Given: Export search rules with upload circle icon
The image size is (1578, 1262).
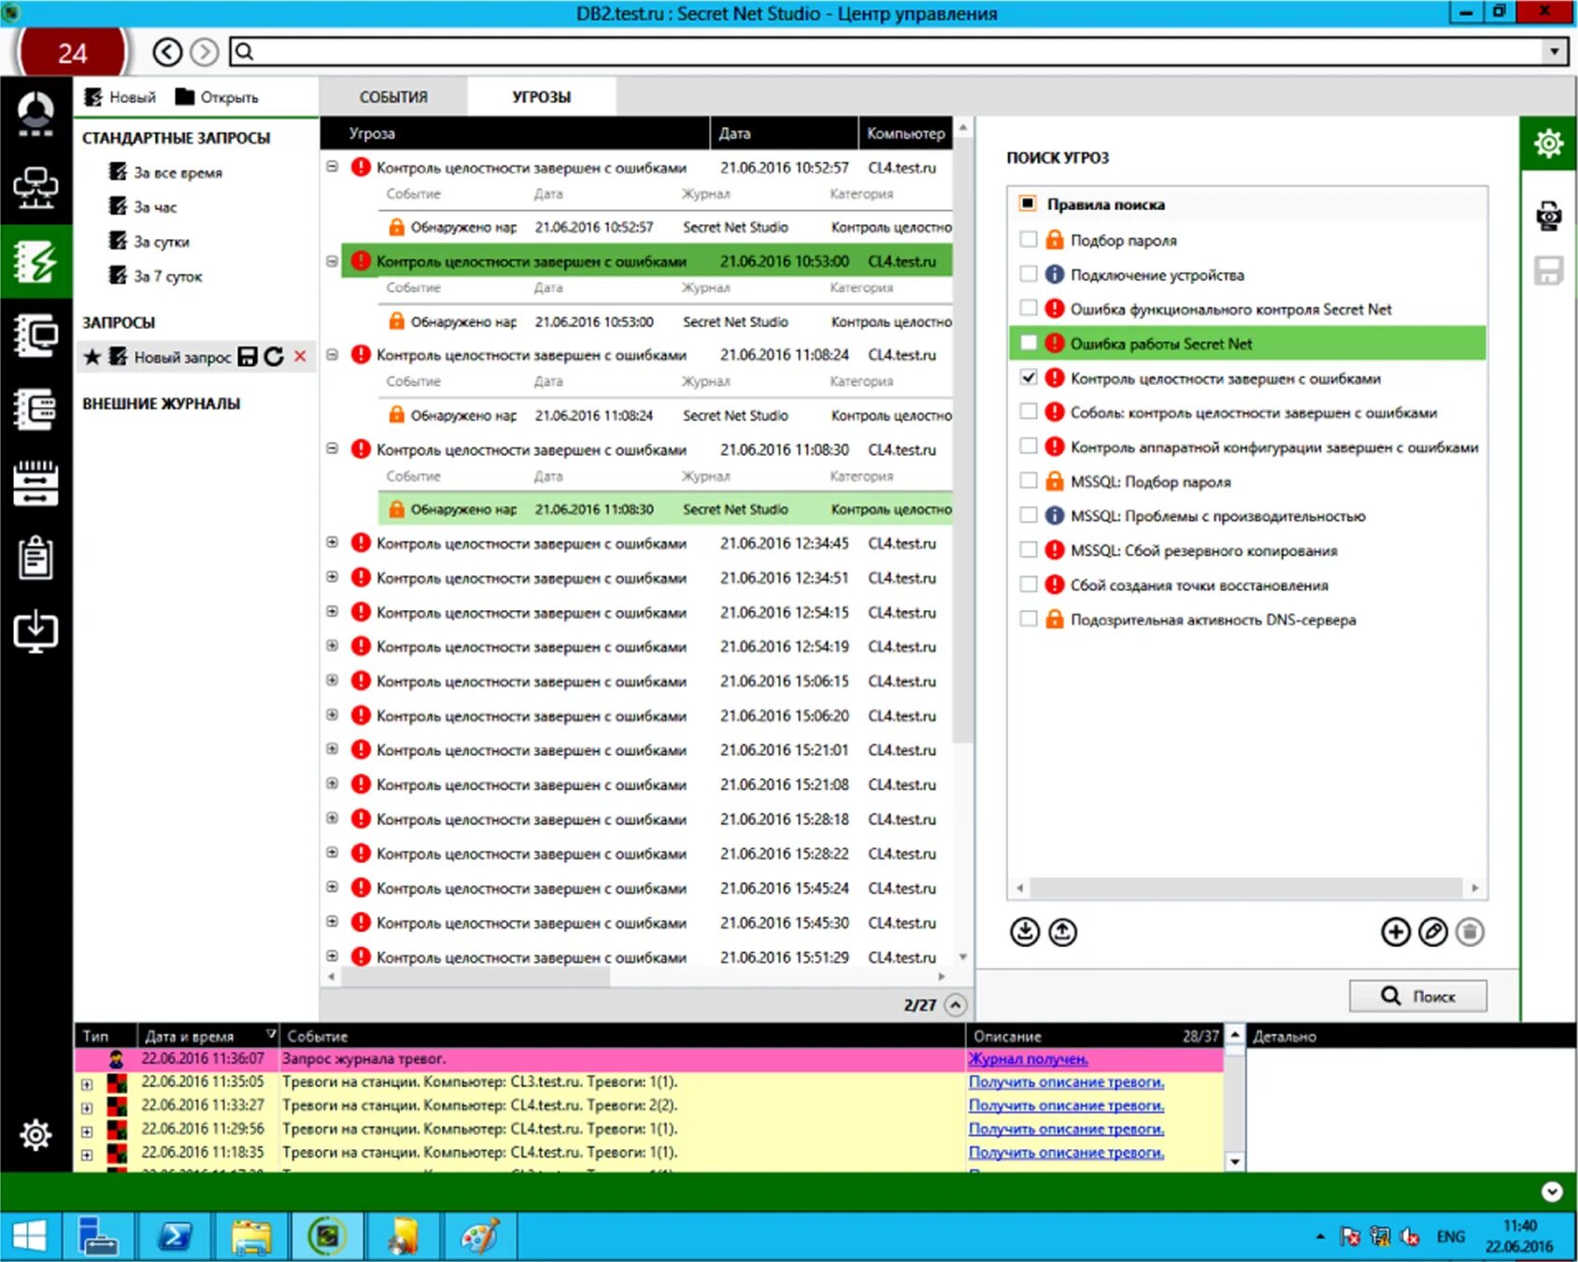Looking at the screenshot, I should tap(1063, 931).
